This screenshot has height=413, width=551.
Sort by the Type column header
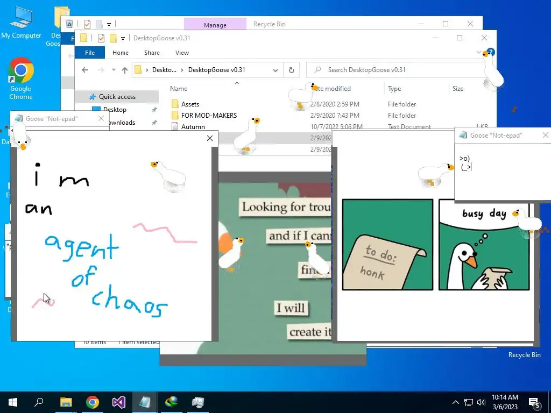tap(394, 89)
